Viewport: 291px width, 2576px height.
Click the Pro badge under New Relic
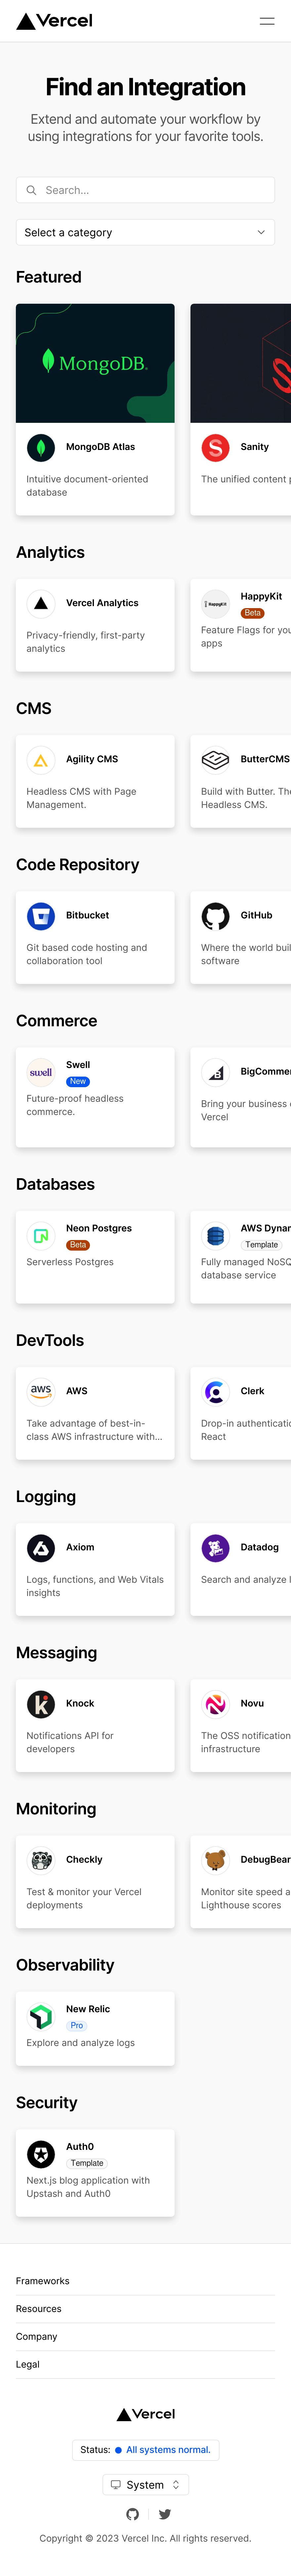(77, 2026)
